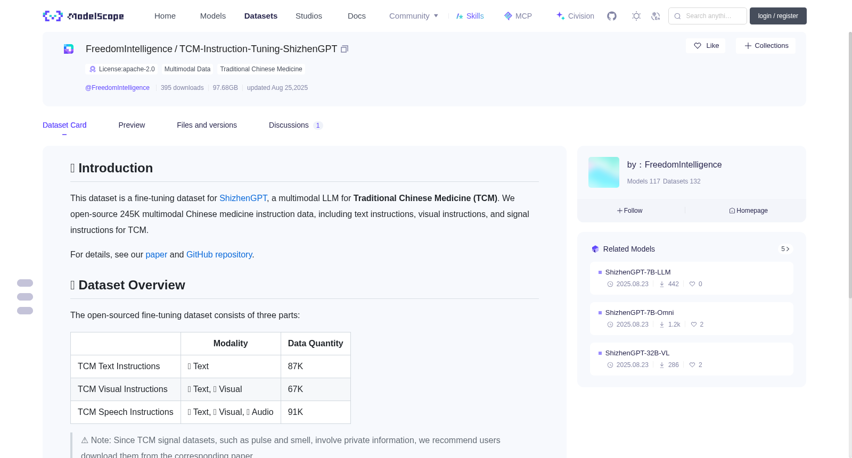Click the Models 117 count text
This screenshot has height=458, width=852.
[643, 181]
